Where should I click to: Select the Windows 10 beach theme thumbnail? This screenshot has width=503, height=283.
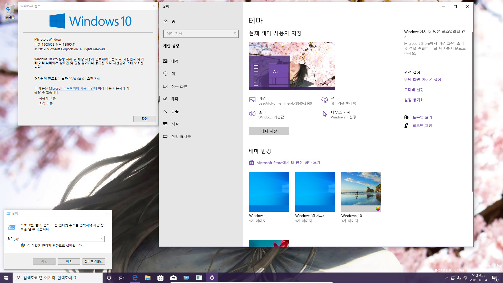tap(361, 192)
